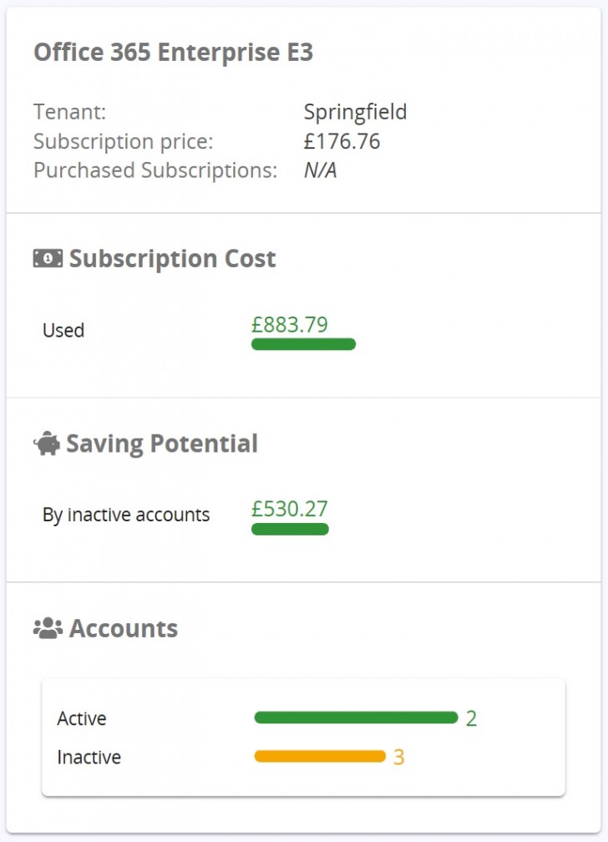Viewport: 608px width, 842px height.
Task: Select the Inactive row label
Action: pos(89,758)
